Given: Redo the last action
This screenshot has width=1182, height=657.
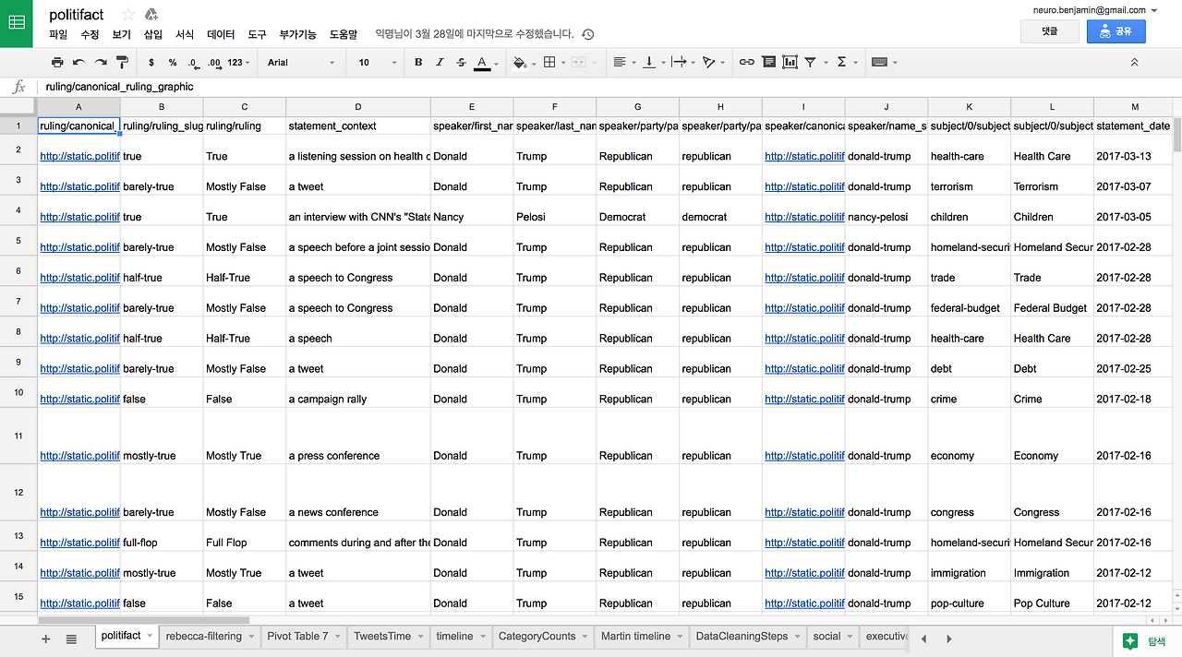Looking at the screenshot, I should click(101, 62).
